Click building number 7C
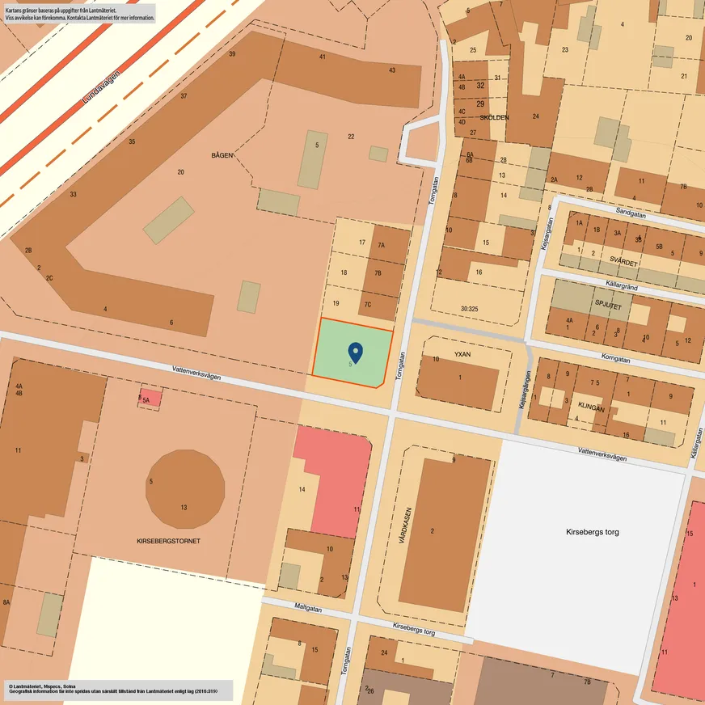 pyautogui.click(x=367, y=304)
